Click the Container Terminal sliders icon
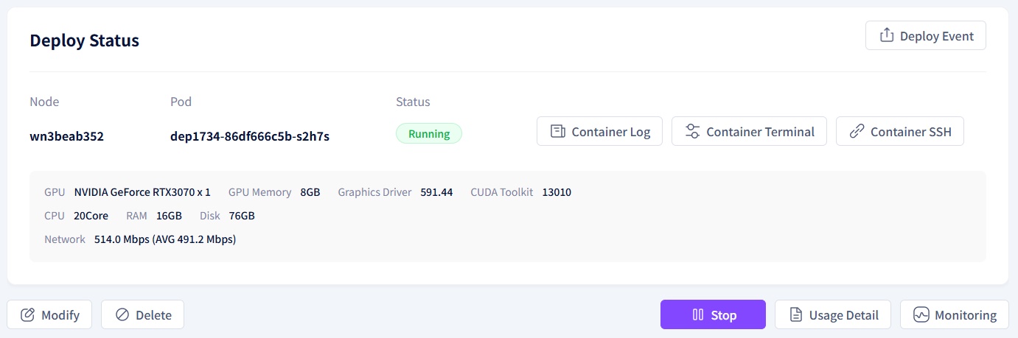The height and width of the screenshot is (338, 1018). [693, 132]
